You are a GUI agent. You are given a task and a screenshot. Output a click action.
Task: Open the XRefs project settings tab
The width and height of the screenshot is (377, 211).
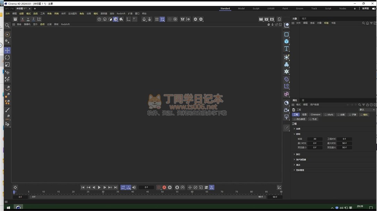click(x=329, y=115)
